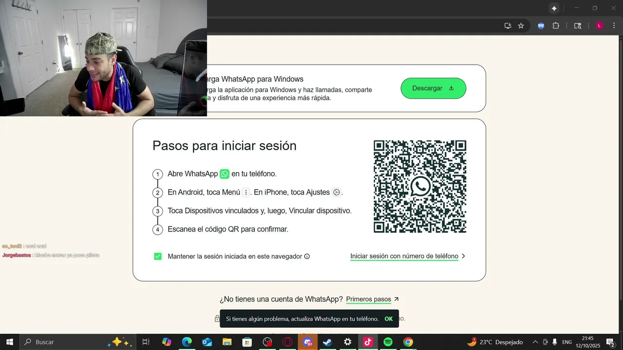Open the Windows Start menu
Screen dimensions: 623x350
9,342
